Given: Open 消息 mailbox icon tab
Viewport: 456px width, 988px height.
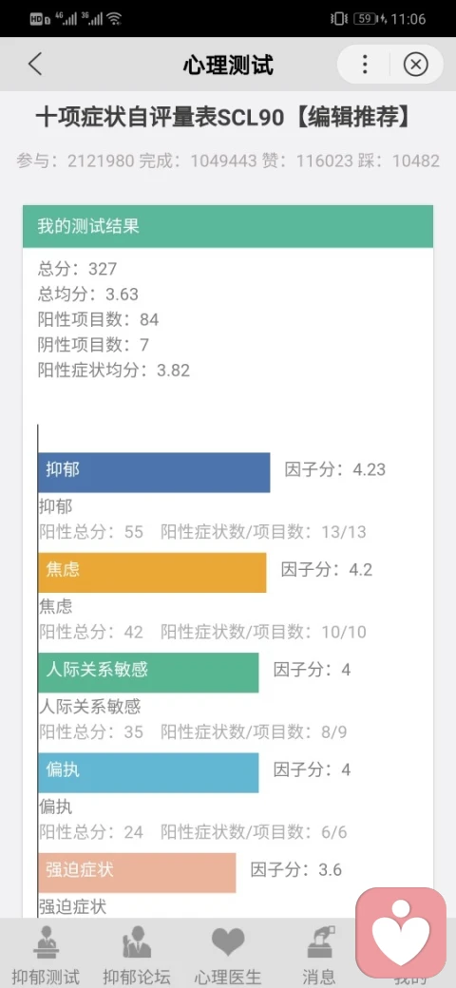Looking at the screenshot, I should point(318,943).
